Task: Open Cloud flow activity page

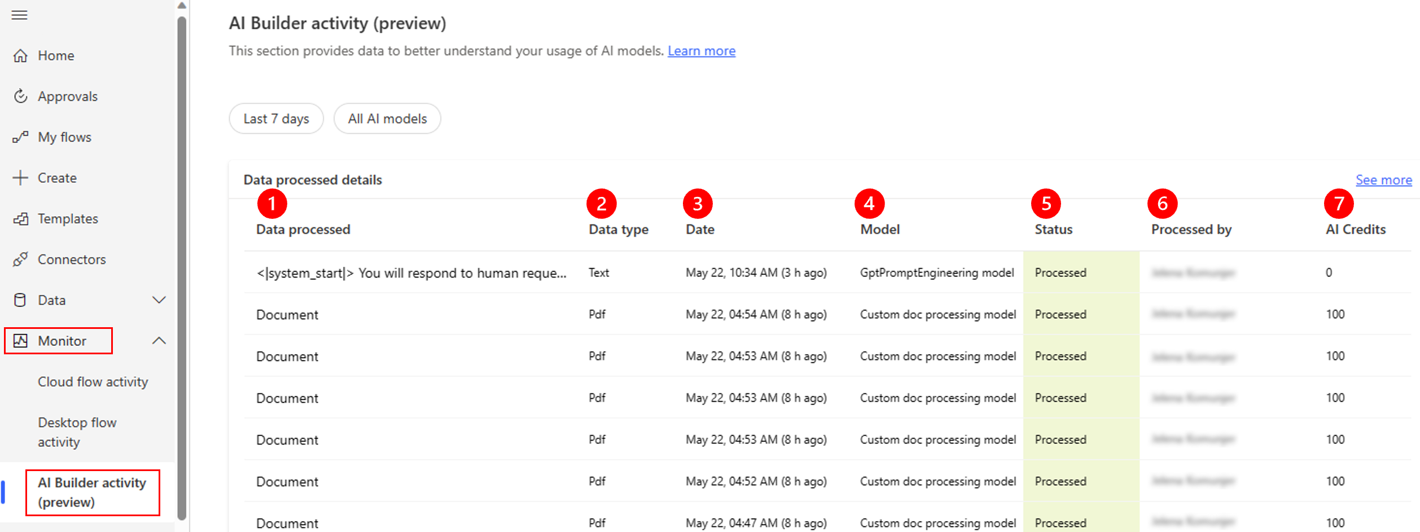Action: (93, 382)
